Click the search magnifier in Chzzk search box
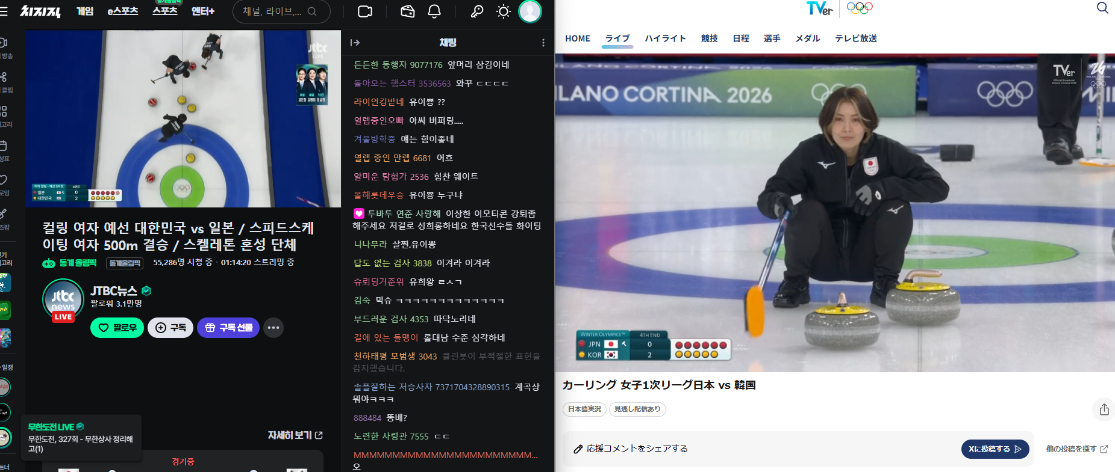The image size is (1115, 472). coord(312,11)
